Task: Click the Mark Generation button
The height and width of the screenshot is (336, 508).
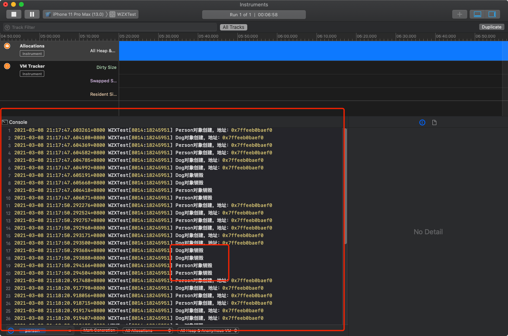Action: pos(99,330)
